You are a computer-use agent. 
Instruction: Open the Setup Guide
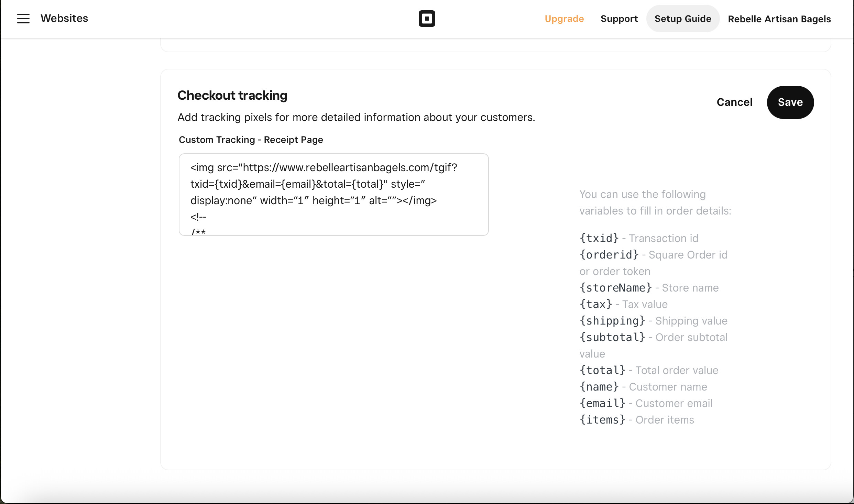click(682, 19)
